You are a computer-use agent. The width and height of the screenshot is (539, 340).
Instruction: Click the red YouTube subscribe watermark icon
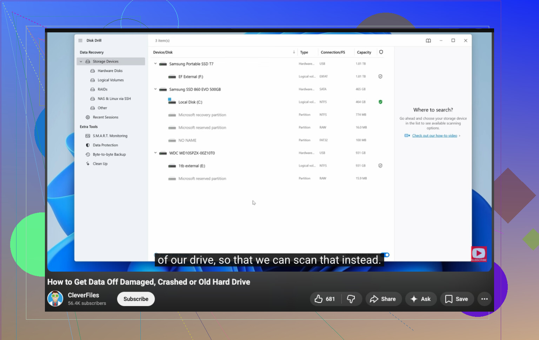(x=479, y=254)
